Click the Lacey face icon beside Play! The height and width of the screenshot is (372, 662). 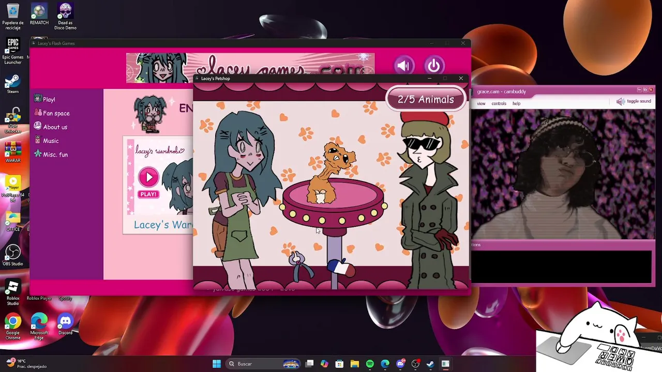point(37,98)
